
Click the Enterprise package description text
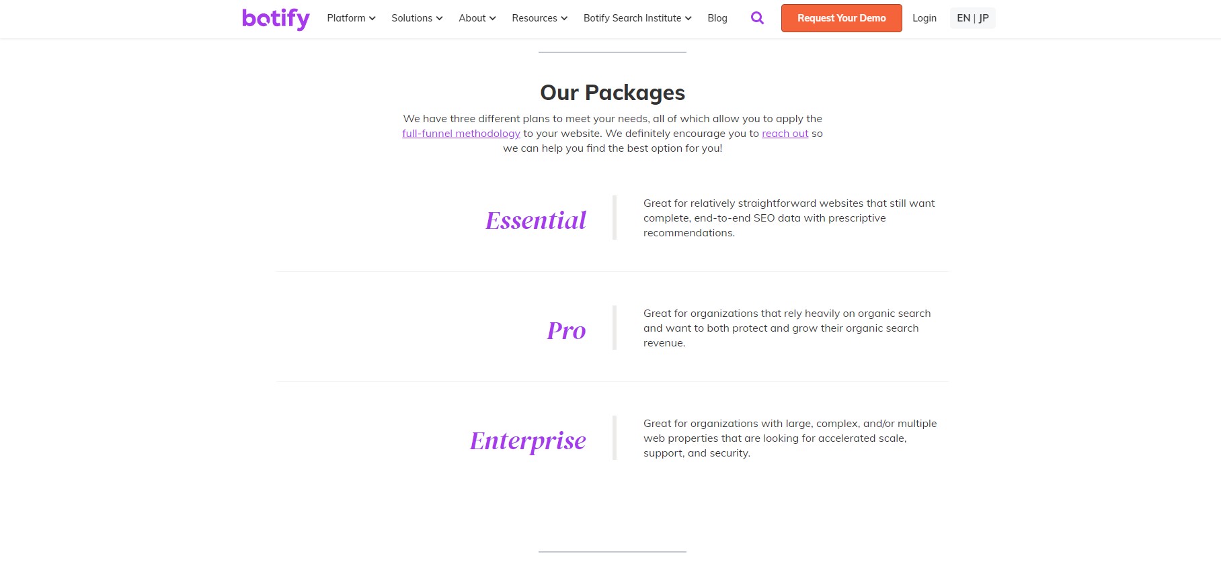790,438
